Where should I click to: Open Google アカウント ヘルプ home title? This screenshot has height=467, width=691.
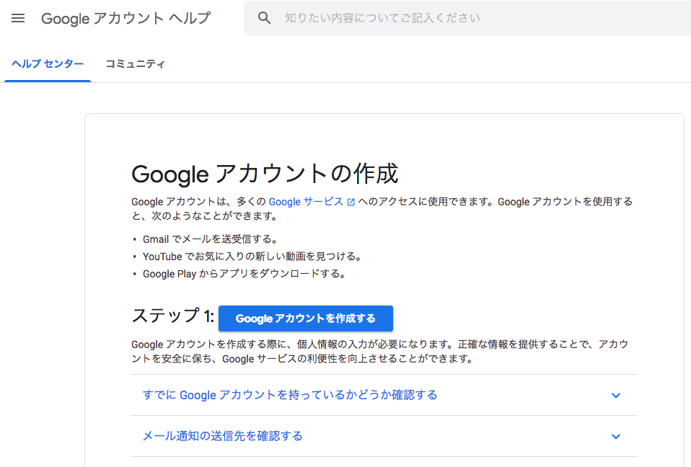coord(126,18)
